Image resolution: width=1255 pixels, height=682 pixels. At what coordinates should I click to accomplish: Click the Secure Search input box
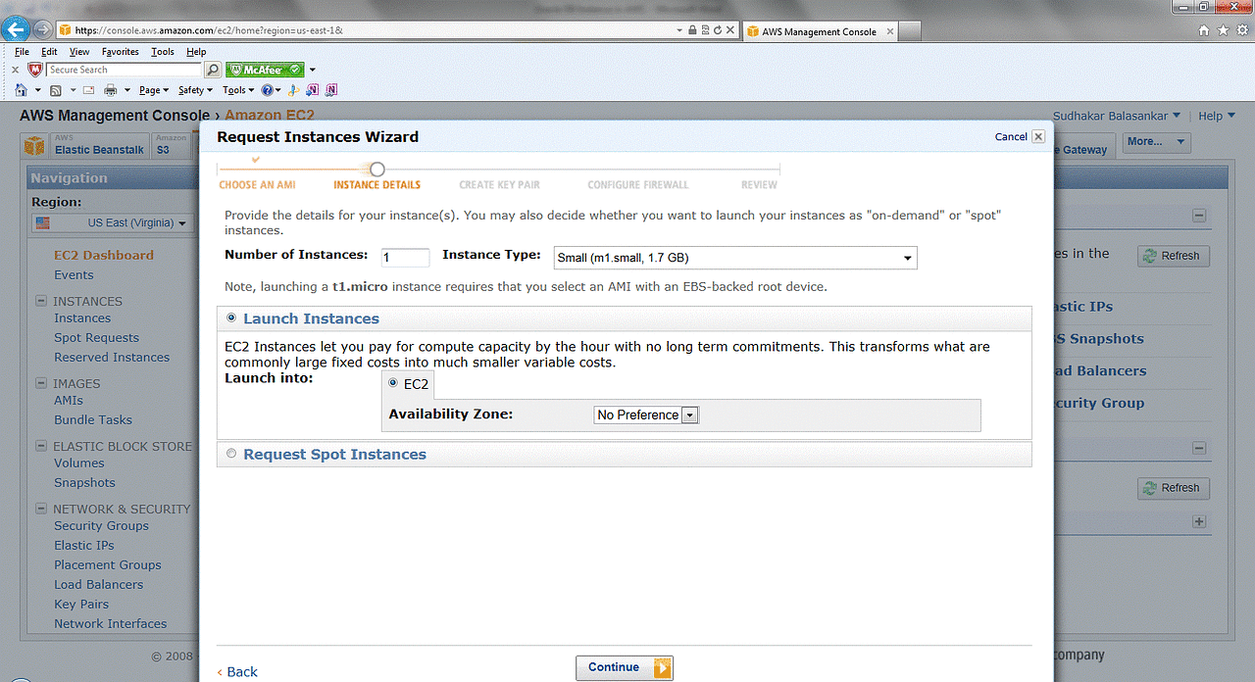(x=124, y=70)
